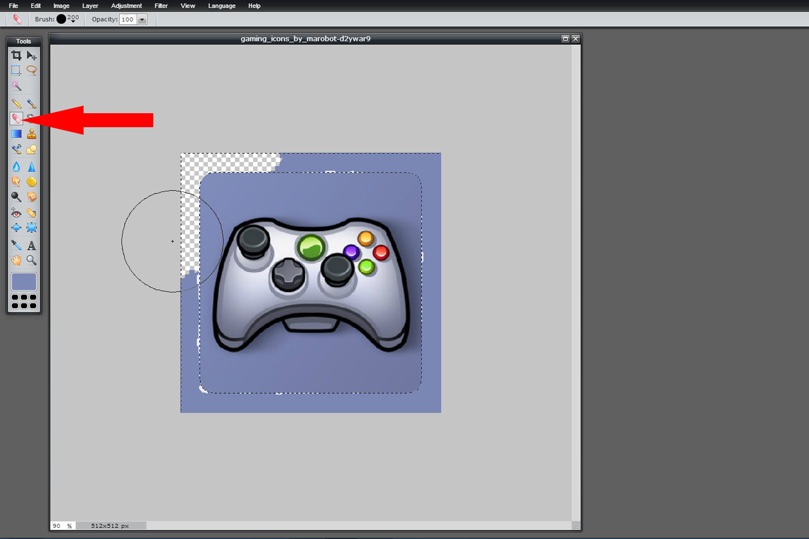Select the Crop tool
Image resolution: width=809 pixels, height=539 pixels.
[16, 56]
